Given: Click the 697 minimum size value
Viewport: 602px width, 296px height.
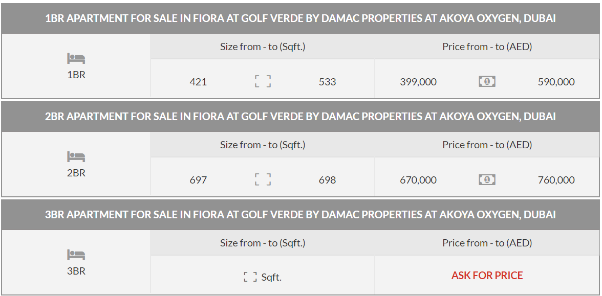Looking at the screenshot, I should coord(198,180).
